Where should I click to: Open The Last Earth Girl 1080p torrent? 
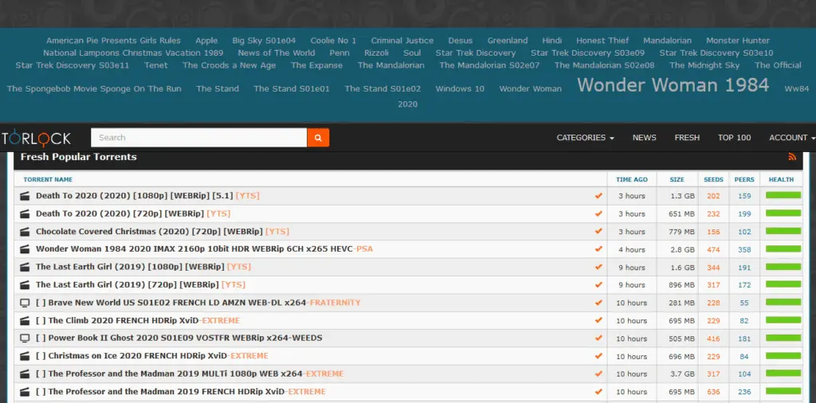click(143, 267)
